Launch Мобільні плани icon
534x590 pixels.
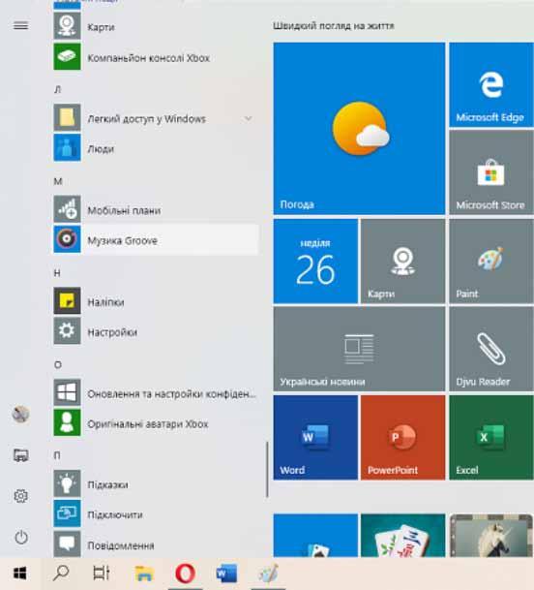pos(67,209)
